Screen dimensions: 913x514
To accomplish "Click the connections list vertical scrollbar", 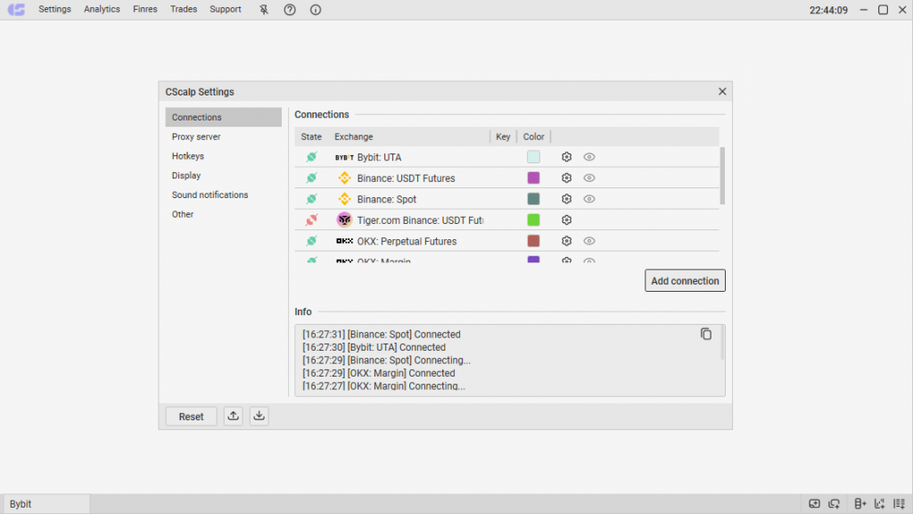I will (x=722, y=177).
